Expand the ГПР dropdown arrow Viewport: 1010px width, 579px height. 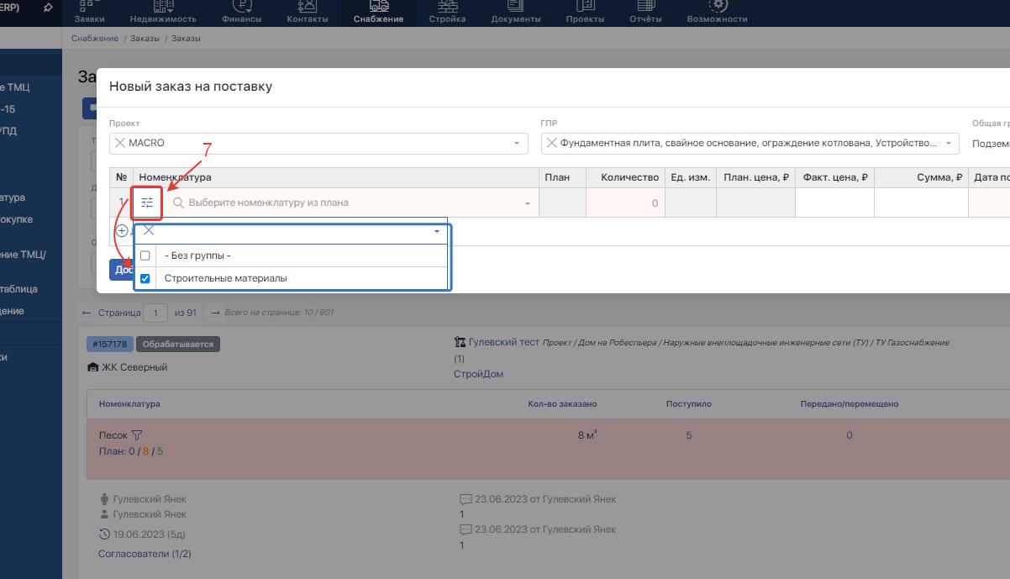[x=949, y=144]
